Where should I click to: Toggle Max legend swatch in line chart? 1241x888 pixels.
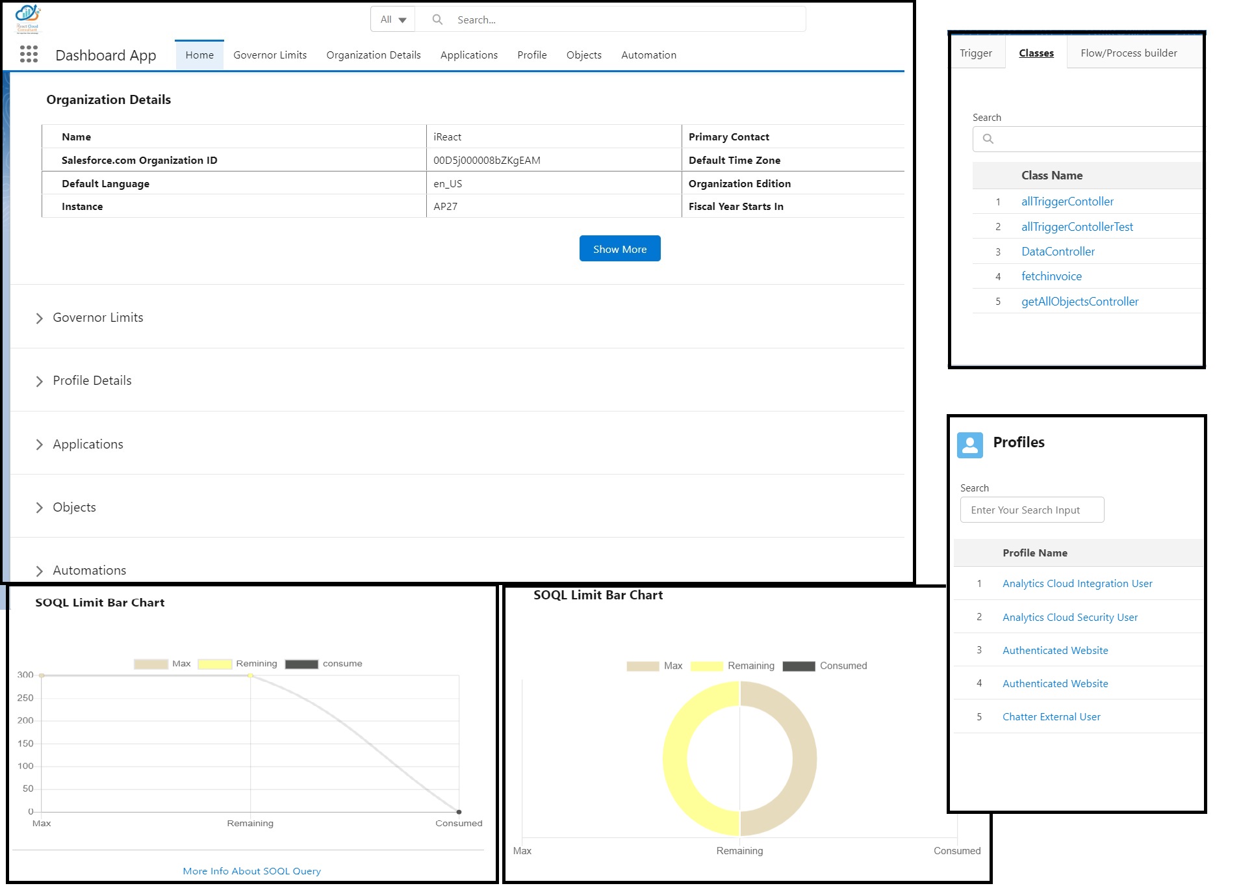151,664
